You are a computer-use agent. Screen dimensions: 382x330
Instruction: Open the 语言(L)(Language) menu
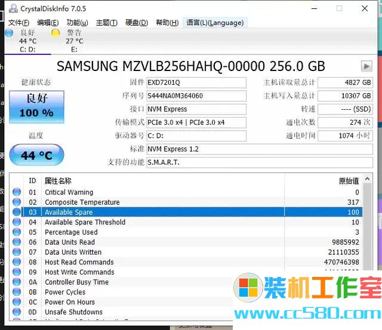[x=215, y=23]
